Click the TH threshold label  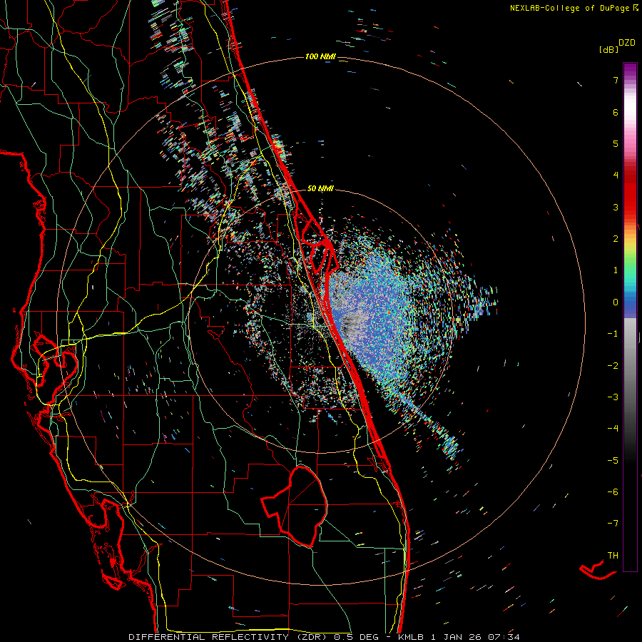(613, 556)
